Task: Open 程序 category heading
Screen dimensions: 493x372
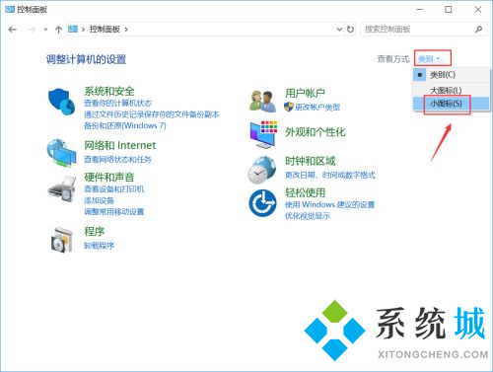Action: point(95,231)
